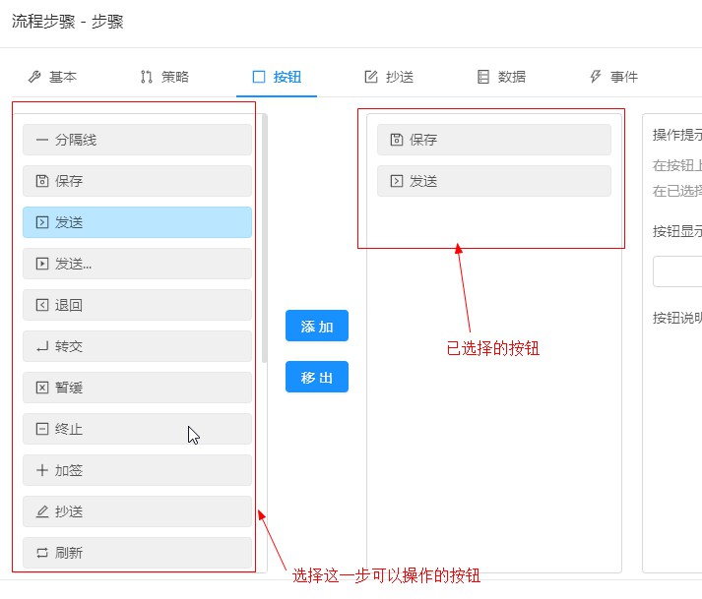
Task: Click the 按钮显示 input field
Action: 677,271
